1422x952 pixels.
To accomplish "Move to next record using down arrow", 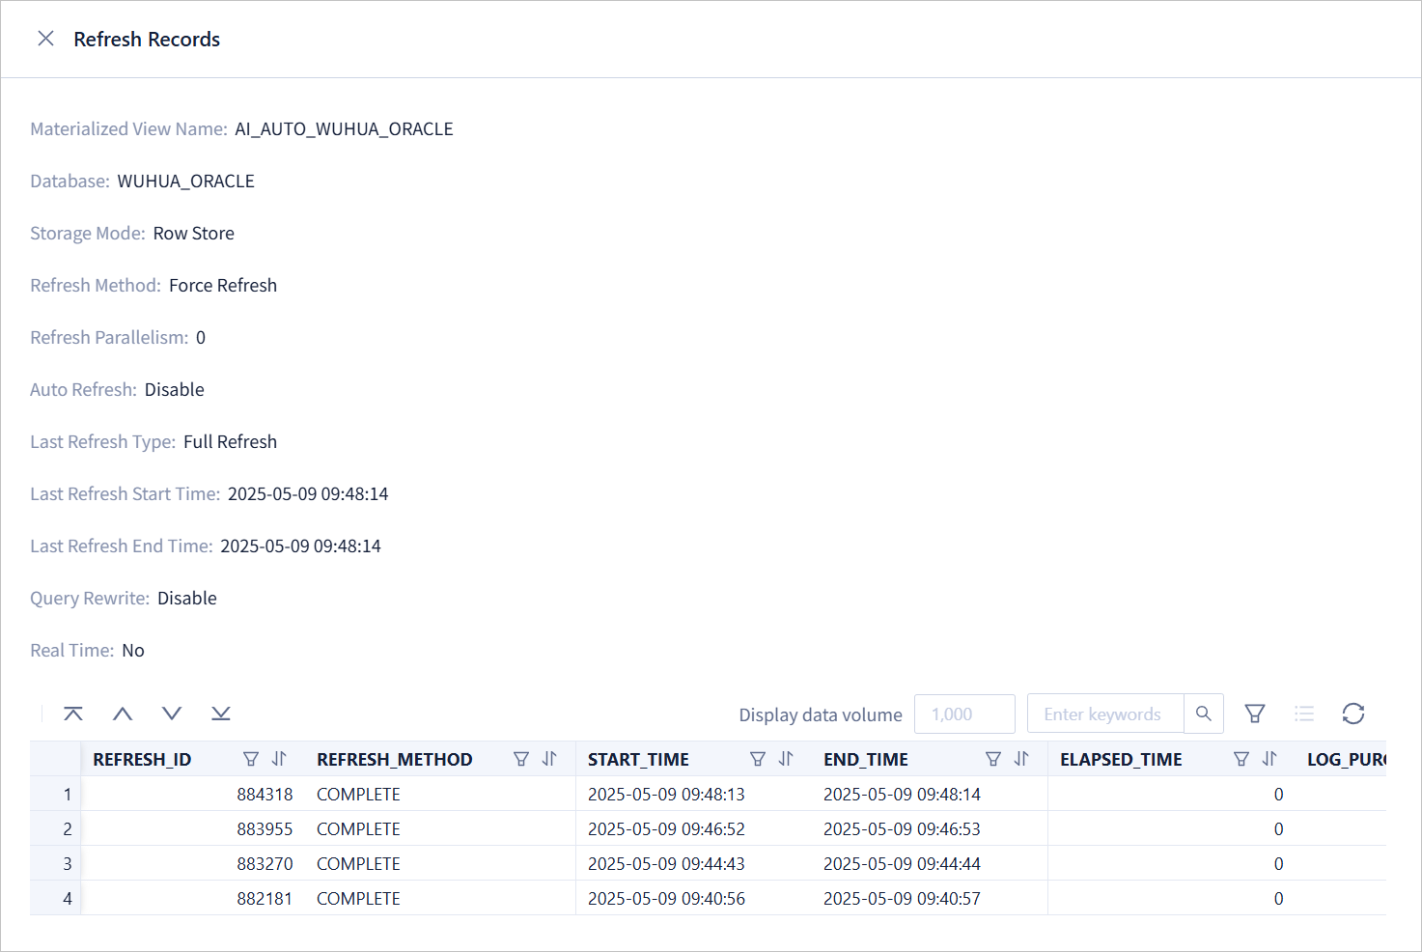I will click(x=172, y=714).
